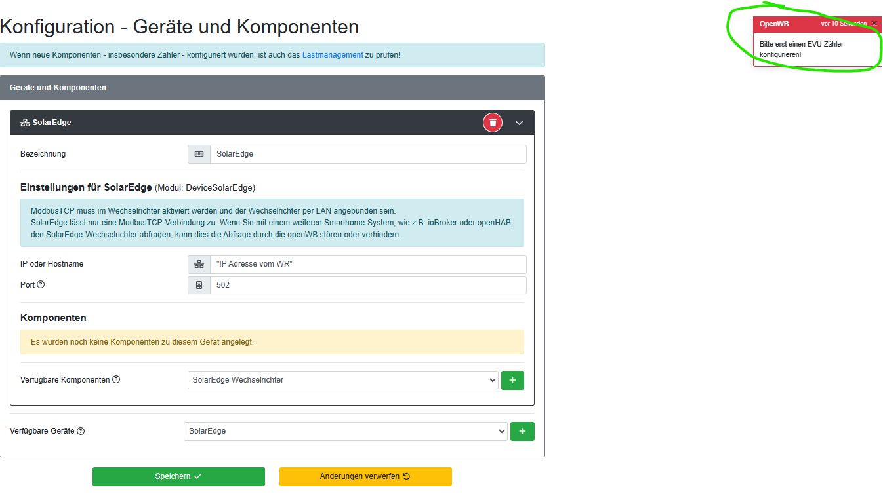The width and height of the screenshot is (883, 496).
Task: Edit the Port field value 502
Action: coord(368,285)
